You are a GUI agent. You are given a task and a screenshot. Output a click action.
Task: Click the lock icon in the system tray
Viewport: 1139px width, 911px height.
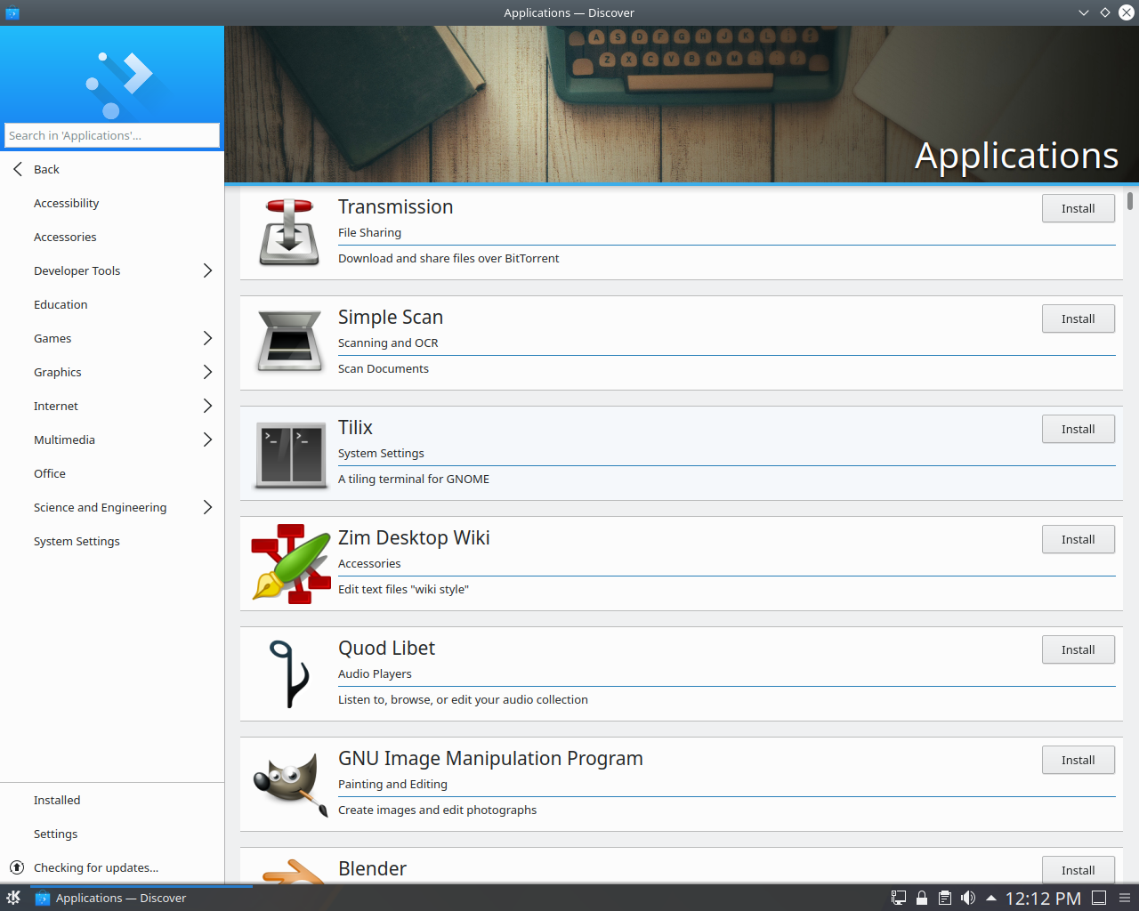click(922, 898)
